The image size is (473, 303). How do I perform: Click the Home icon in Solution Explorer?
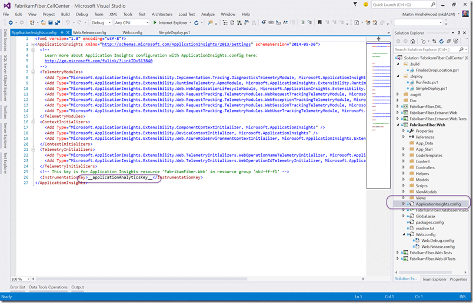coord(412,41)
